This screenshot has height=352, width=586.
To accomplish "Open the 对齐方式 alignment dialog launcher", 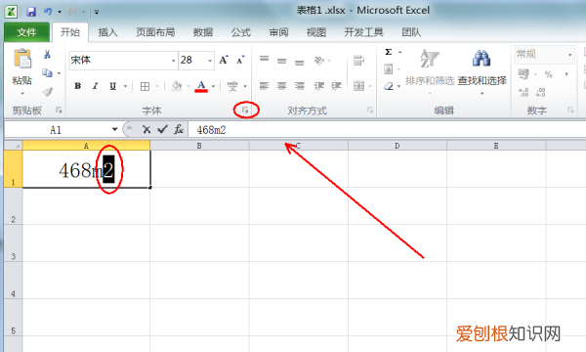I will point(370,110).
